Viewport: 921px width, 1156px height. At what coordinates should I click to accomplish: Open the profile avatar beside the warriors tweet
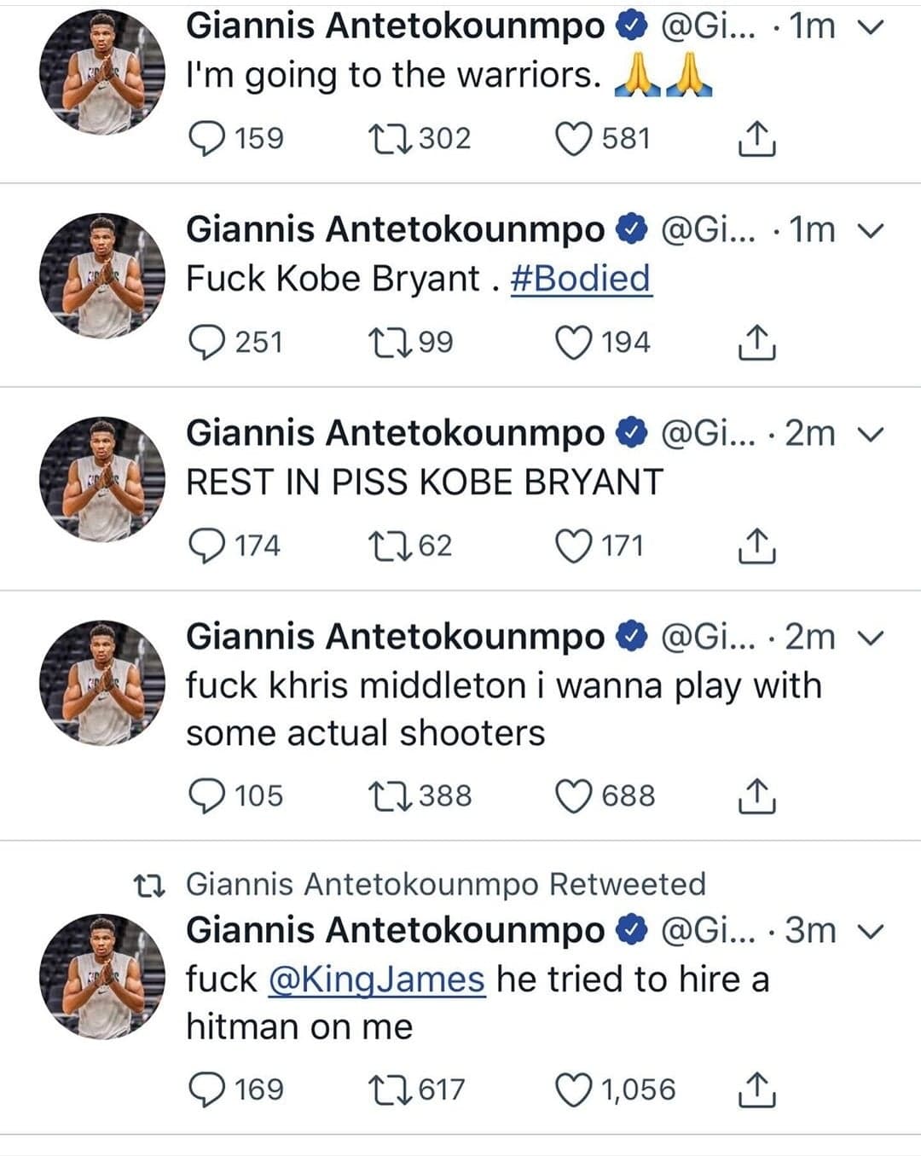102,72
